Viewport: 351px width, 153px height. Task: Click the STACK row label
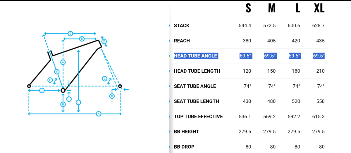pyautogui.click(x=182, y=25)
